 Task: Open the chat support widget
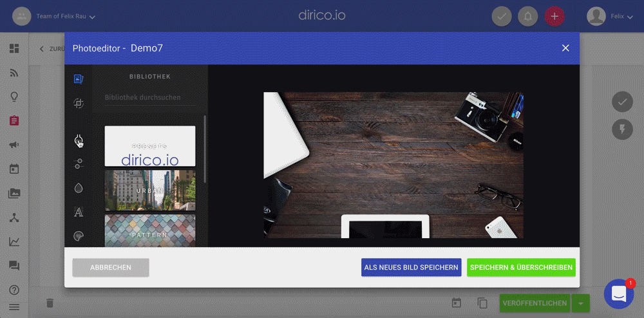(619, 294)
